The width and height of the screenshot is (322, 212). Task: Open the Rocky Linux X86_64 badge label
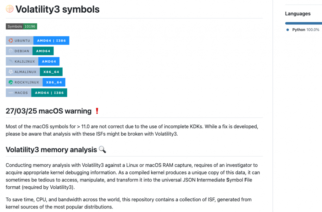coord(54,82)
